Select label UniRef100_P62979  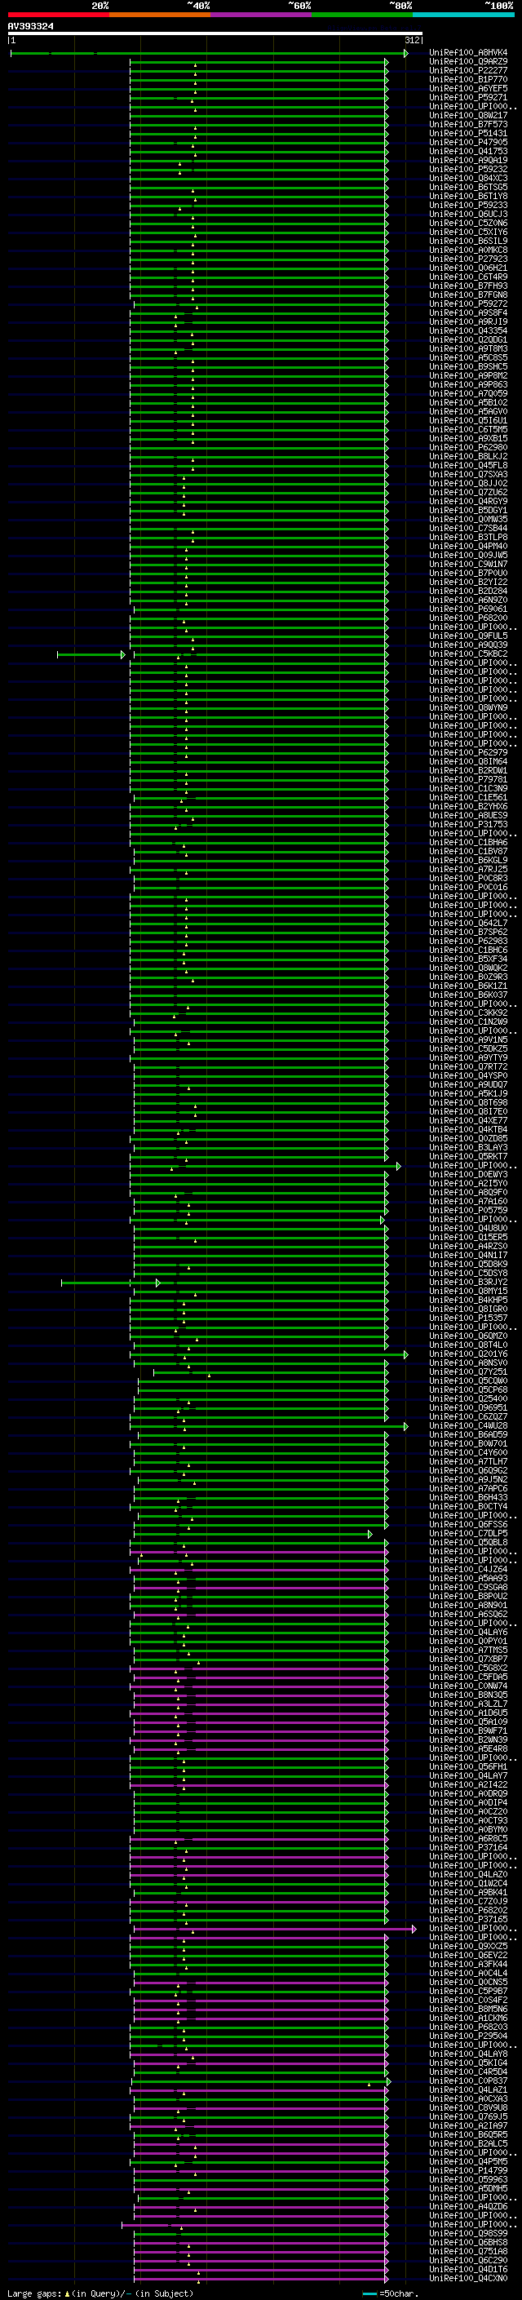468,751
